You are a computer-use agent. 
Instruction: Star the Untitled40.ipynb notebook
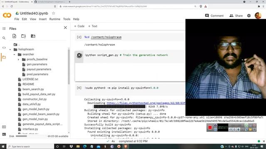tap(54, 13)
